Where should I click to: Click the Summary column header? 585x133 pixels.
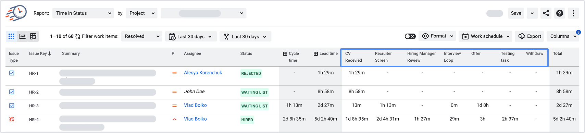click(71, 53)
